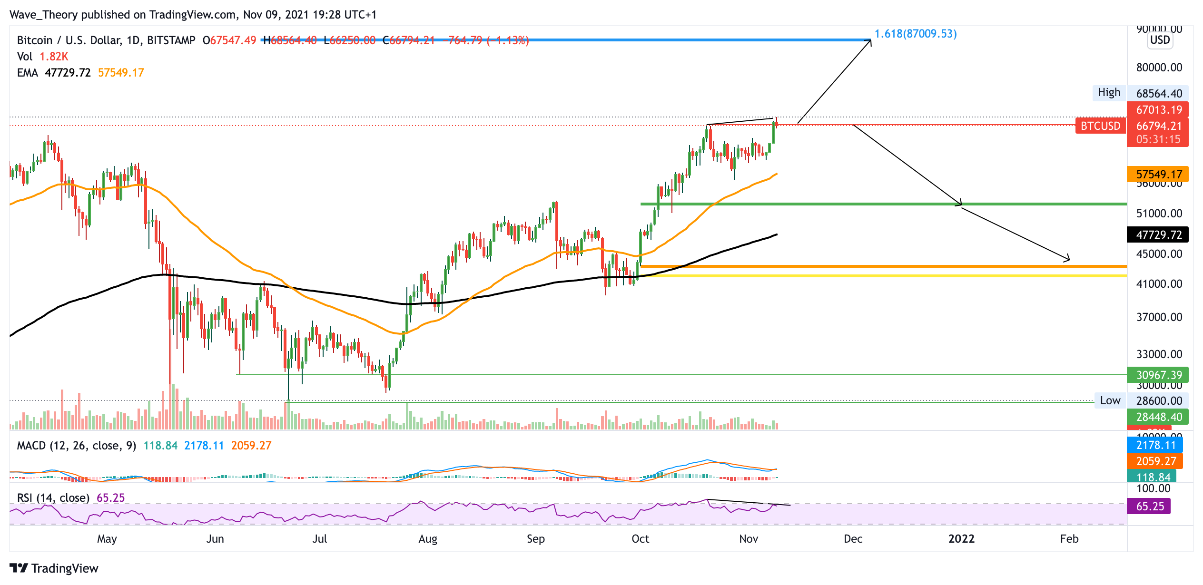The image size is (1203, 585).
Task: Click the green 30967.39 price label
Action: pyautogui.click(x=1158, y=375)
